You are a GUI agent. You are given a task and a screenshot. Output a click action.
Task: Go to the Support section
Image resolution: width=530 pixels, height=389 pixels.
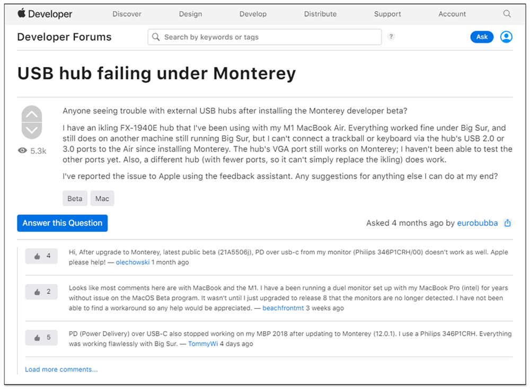(x=387, y=14)
